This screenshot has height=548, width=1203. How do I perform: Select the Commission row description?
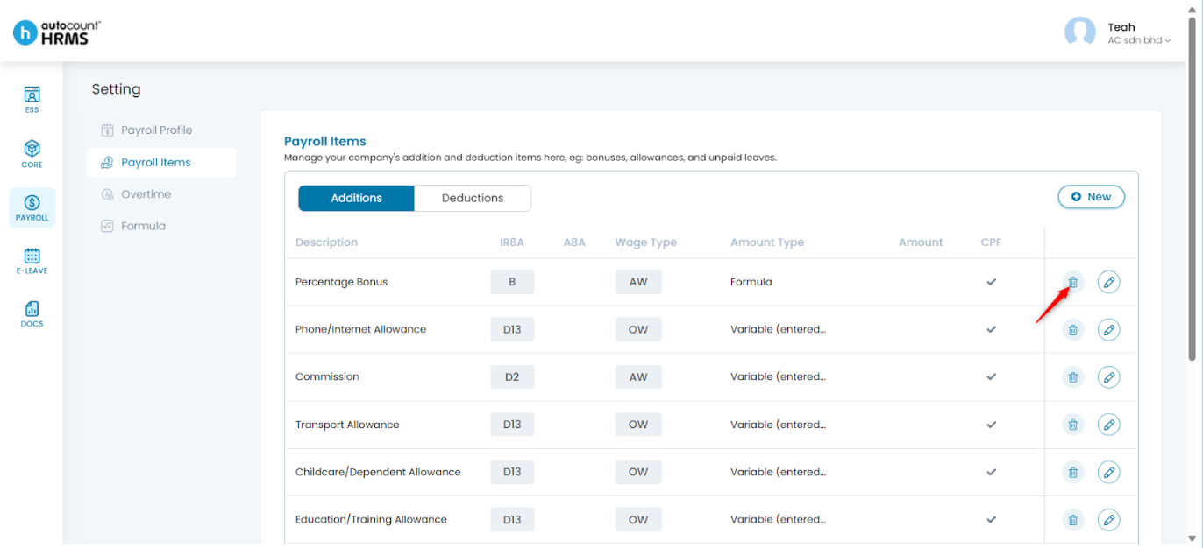(327, 377)
